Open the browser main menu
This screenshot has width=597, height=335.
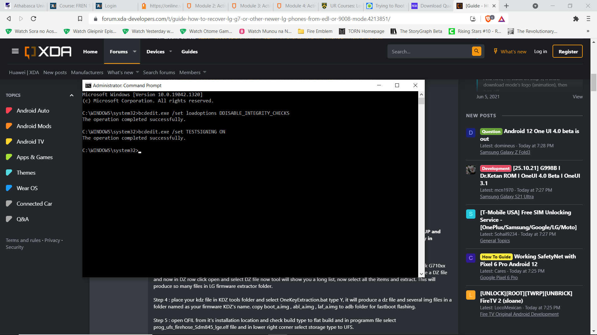point(588,19)
